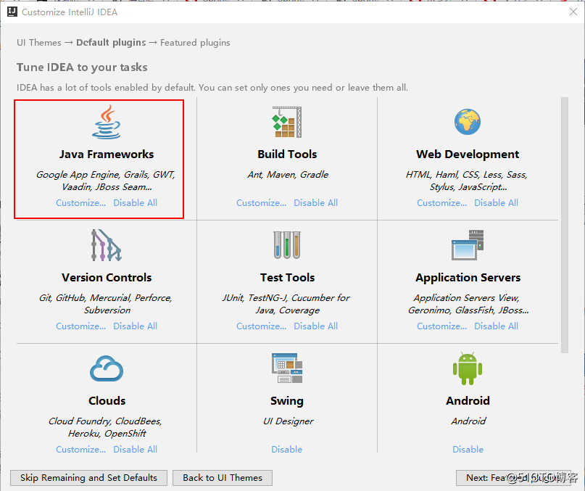
Task: Click 'Application Servers View' description text
Action: [466, 297]
